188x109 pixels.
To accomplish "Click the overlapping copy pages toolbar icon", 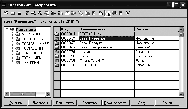I will (87, 13).
